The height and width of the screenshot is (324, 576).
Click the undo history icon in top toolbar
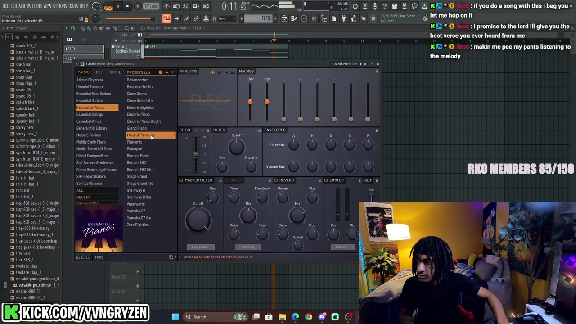tap(355, 6)
